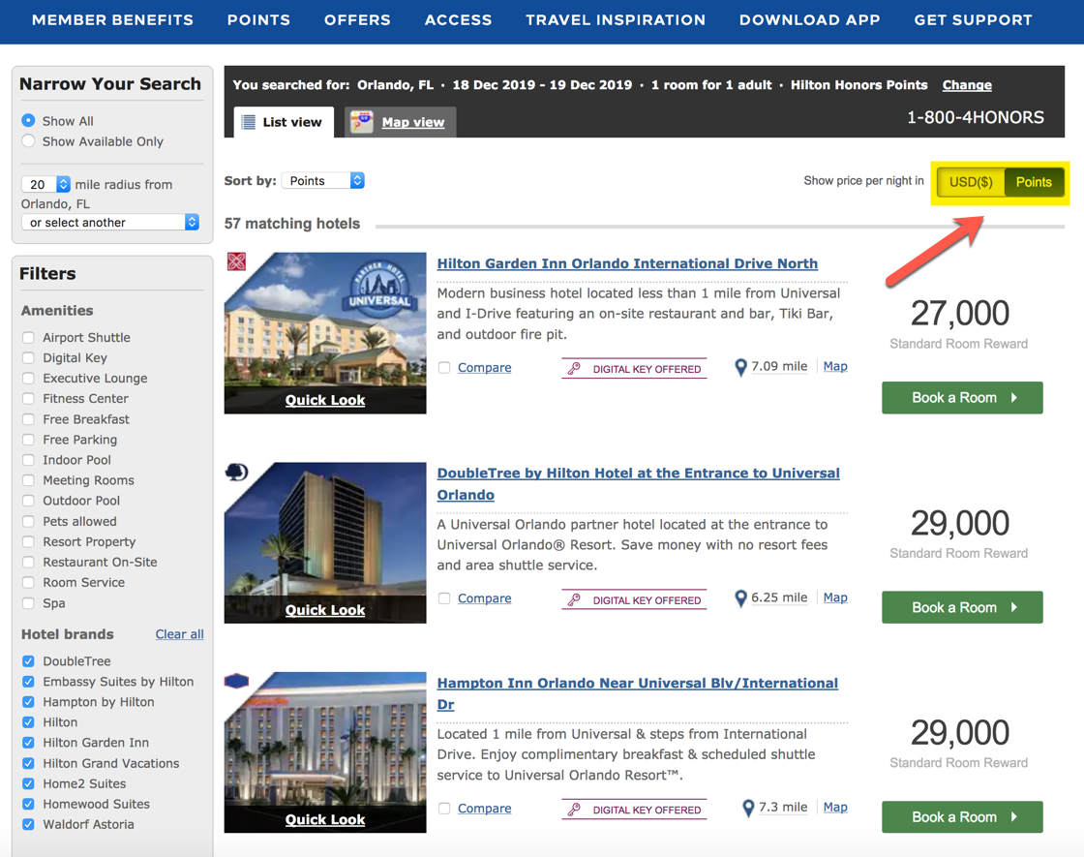Screen dimensions: 1084x857
Task: Enable the Digital Key filter
Action: (x=28, y=357)
